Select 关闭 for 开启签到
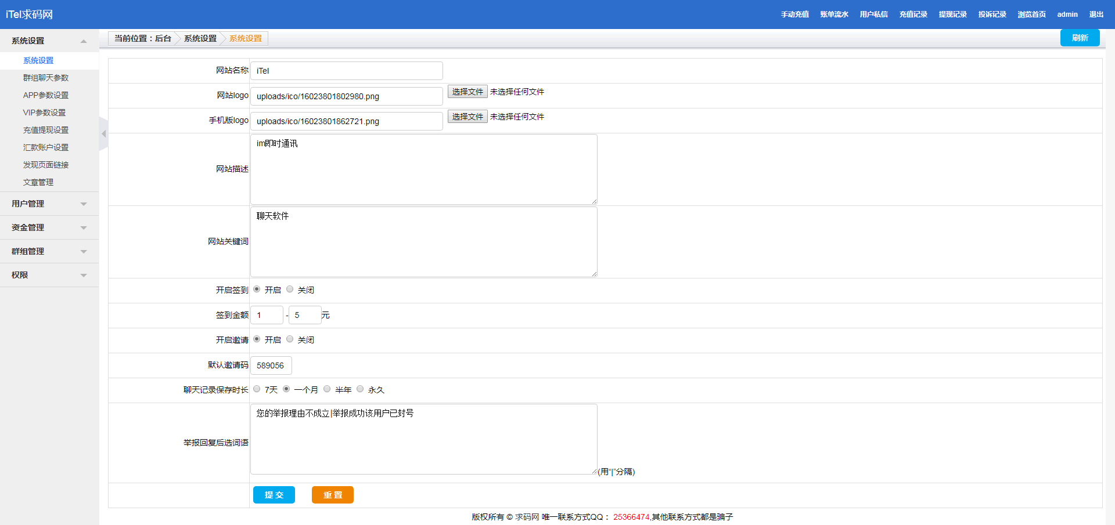This screenshot has height=525, width=1115. click(x=290, y=289)
